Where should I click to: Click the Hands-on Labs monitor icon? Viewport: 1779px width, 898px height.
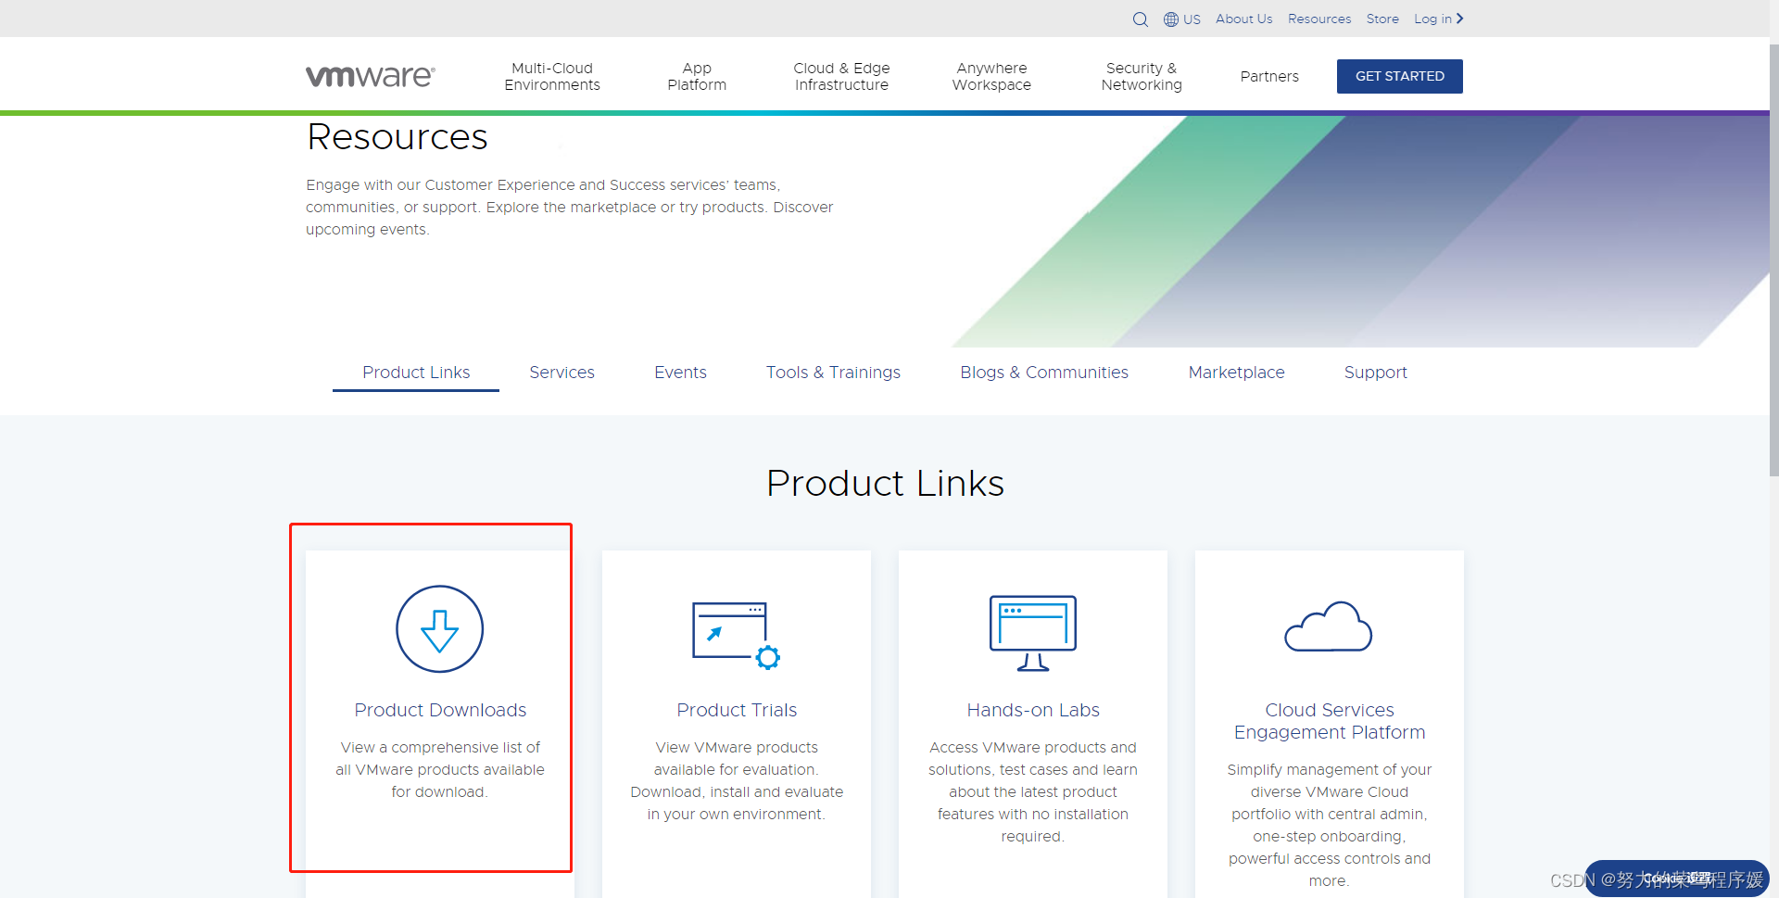tap(1033, 633)
